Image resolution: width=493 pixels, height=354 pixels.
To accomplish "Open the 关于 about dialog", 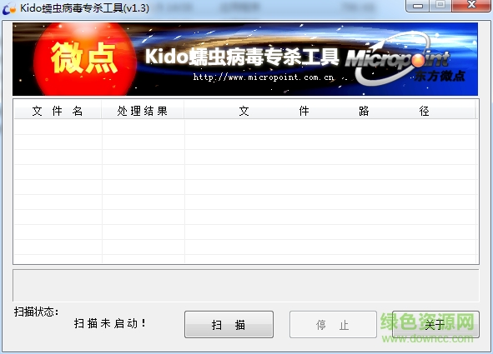I will click(435, 325).
